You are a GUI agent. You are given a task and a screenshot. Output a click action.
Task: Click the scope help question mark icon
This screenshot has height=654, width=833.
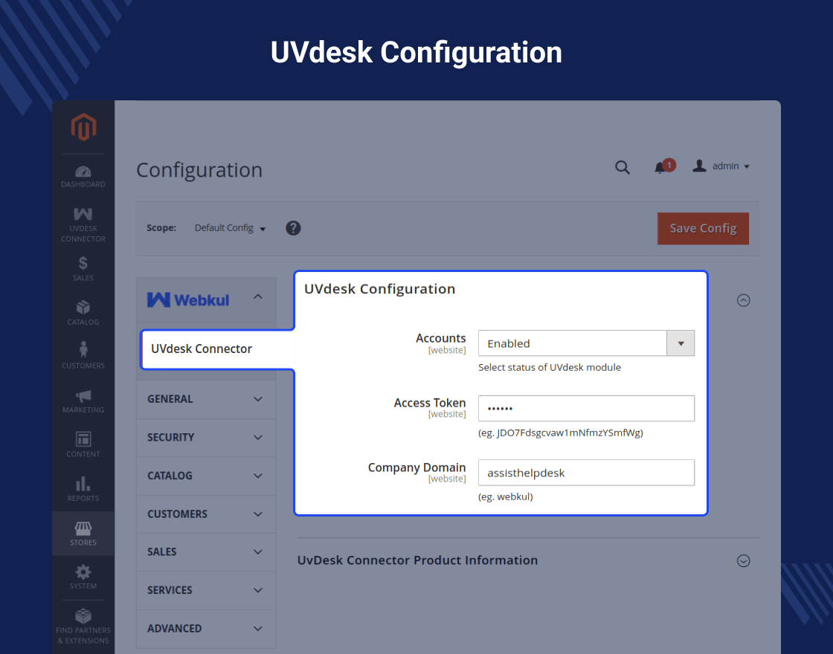[x=293, y=228]
